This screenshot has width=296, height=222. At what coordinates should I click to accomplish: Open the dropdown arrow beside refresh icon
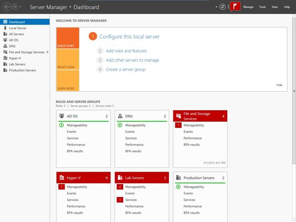[216, 7]
